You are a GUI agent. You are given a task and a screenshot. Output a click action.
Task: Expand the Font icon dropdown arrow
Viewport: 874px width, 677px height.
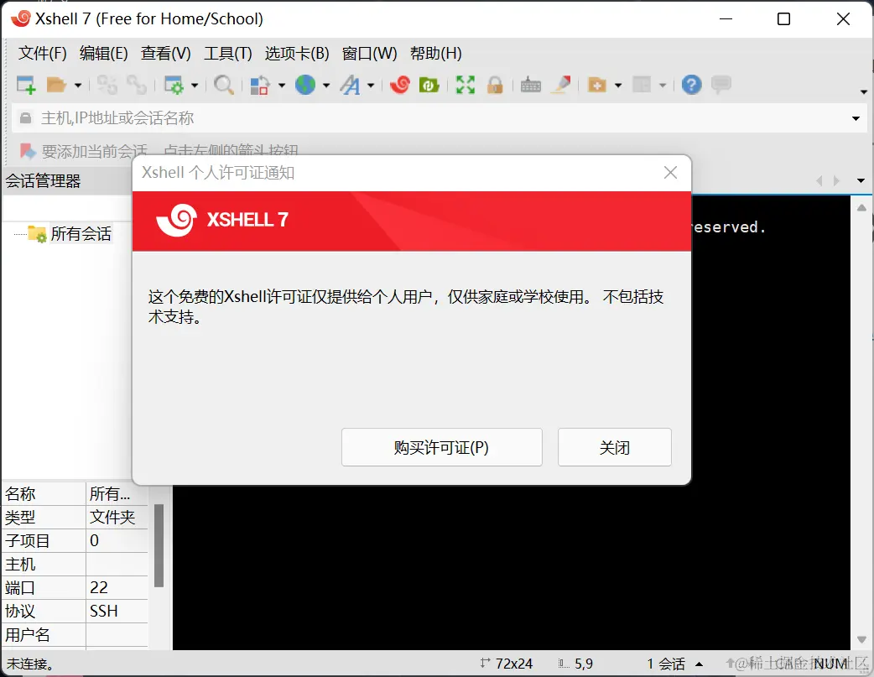click(371, 86)
